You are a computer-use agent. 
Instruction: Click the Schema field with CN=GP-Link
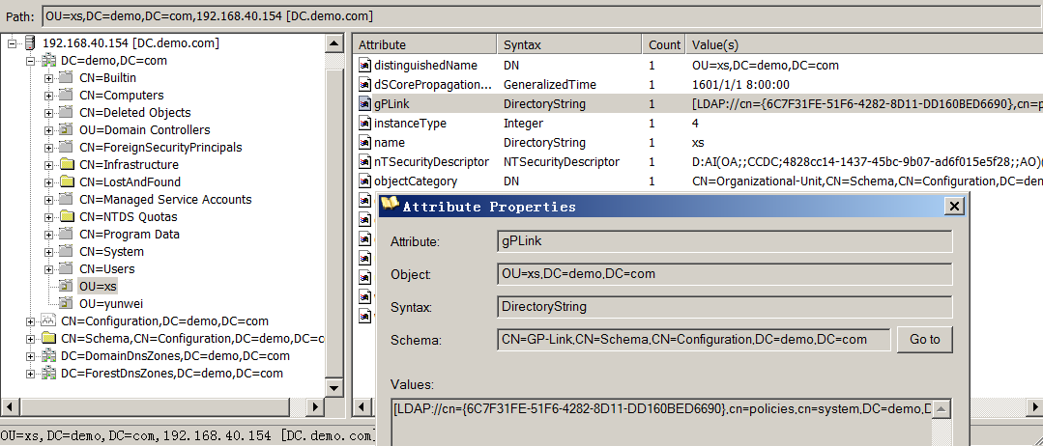[694, 339]
